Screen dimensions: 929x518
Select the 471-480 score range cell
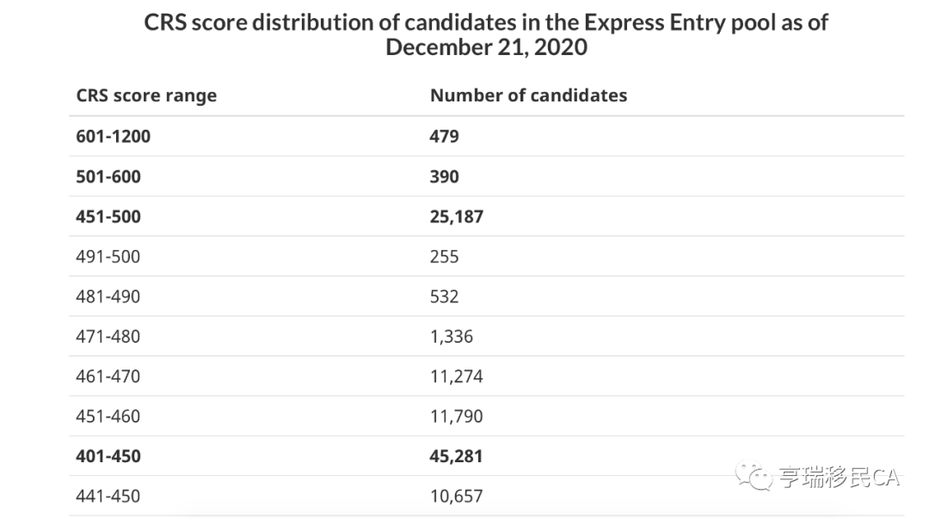108,336
